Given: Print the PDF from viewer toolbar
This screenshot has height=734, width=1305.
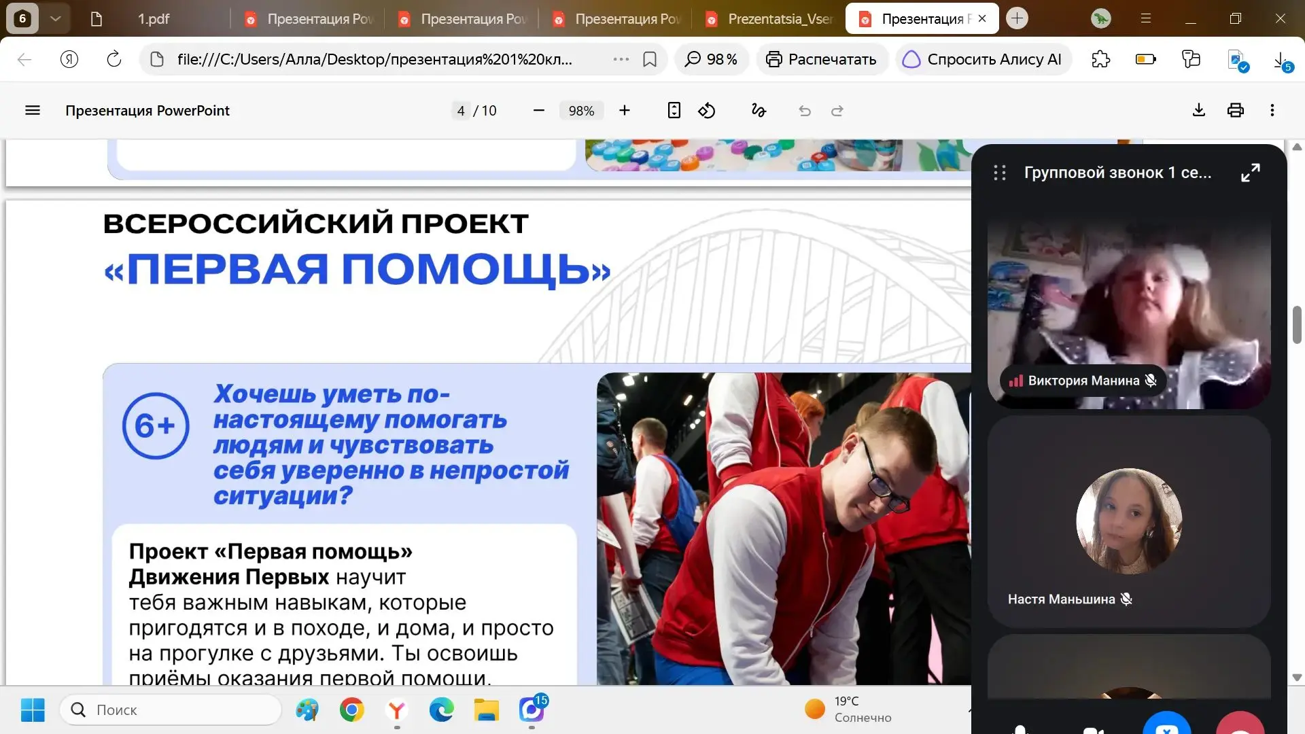Looking at the screenshot, I should (1236, 111).
